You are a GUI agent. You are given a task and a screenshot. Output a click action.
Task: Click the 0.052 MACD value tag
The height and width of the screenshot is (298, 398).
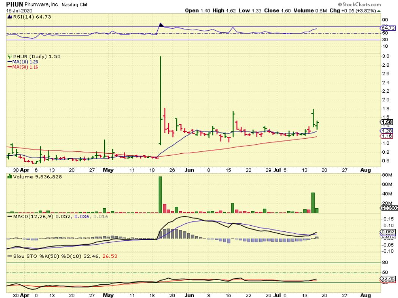pyautogui.click(x=389, y=232)
